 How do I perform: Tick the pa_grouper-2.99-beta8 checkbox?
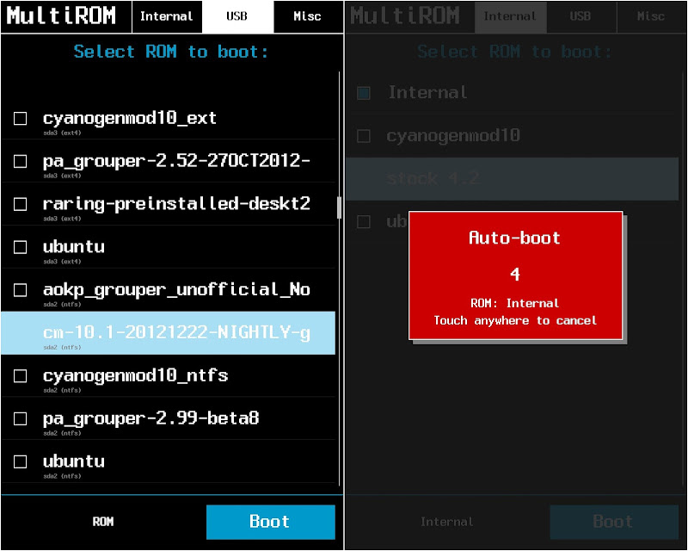coord(20,418)
